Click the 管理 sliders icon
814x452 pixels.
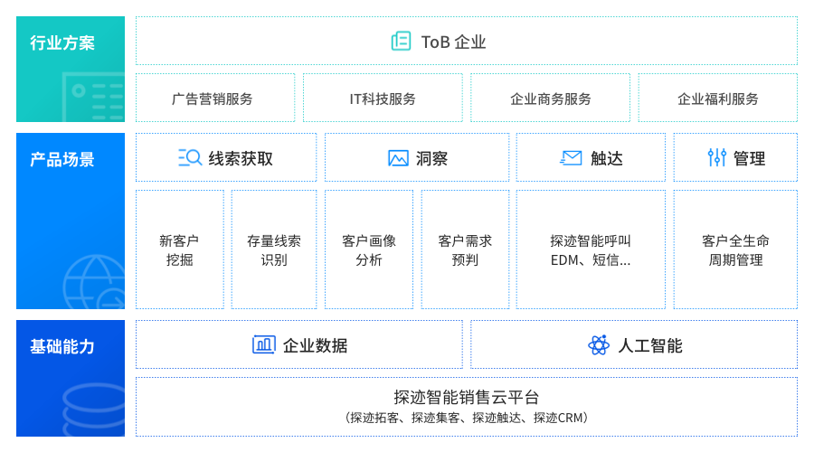[x=717, y=157]
